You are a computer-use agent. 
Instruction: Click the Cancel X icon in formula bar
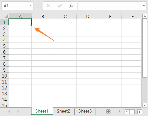(49, 6)
